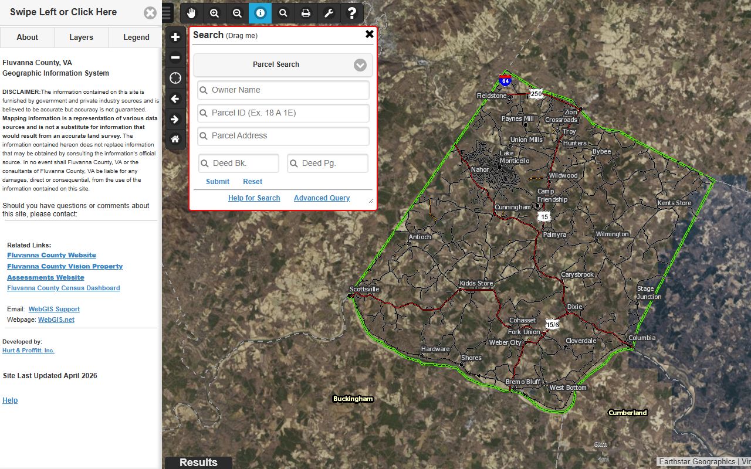Screen dimensions: 751x469
Task: Click the Columbia label on map
Action: (x=642, y=338)
